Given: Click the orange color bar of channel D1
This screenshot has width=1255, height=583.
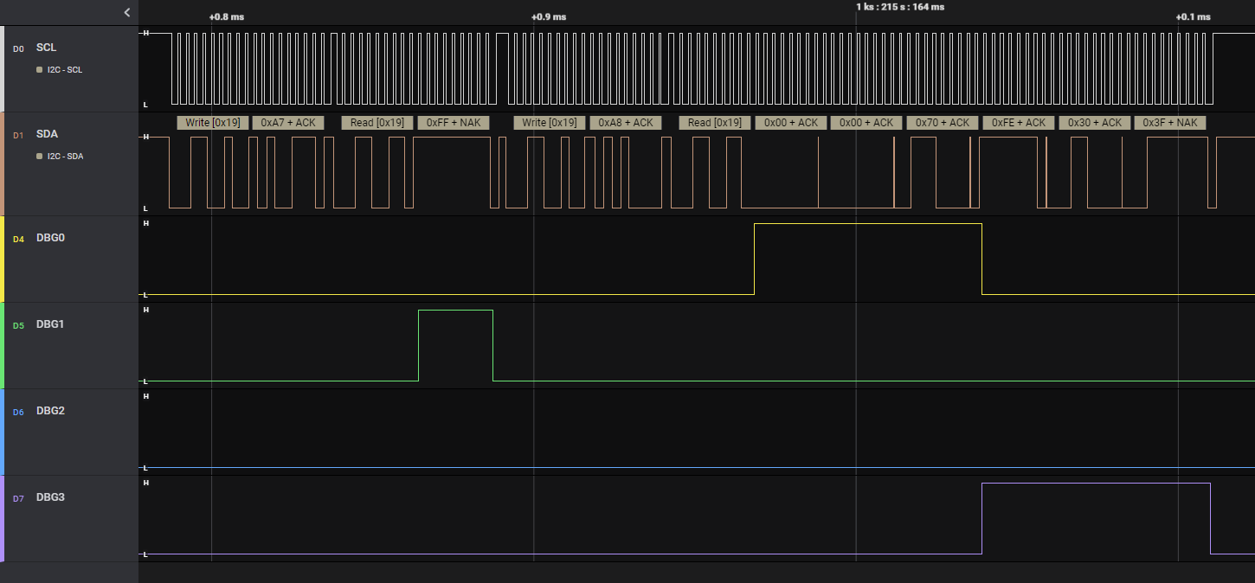Looking at the screenshot, I should (3, 163).
